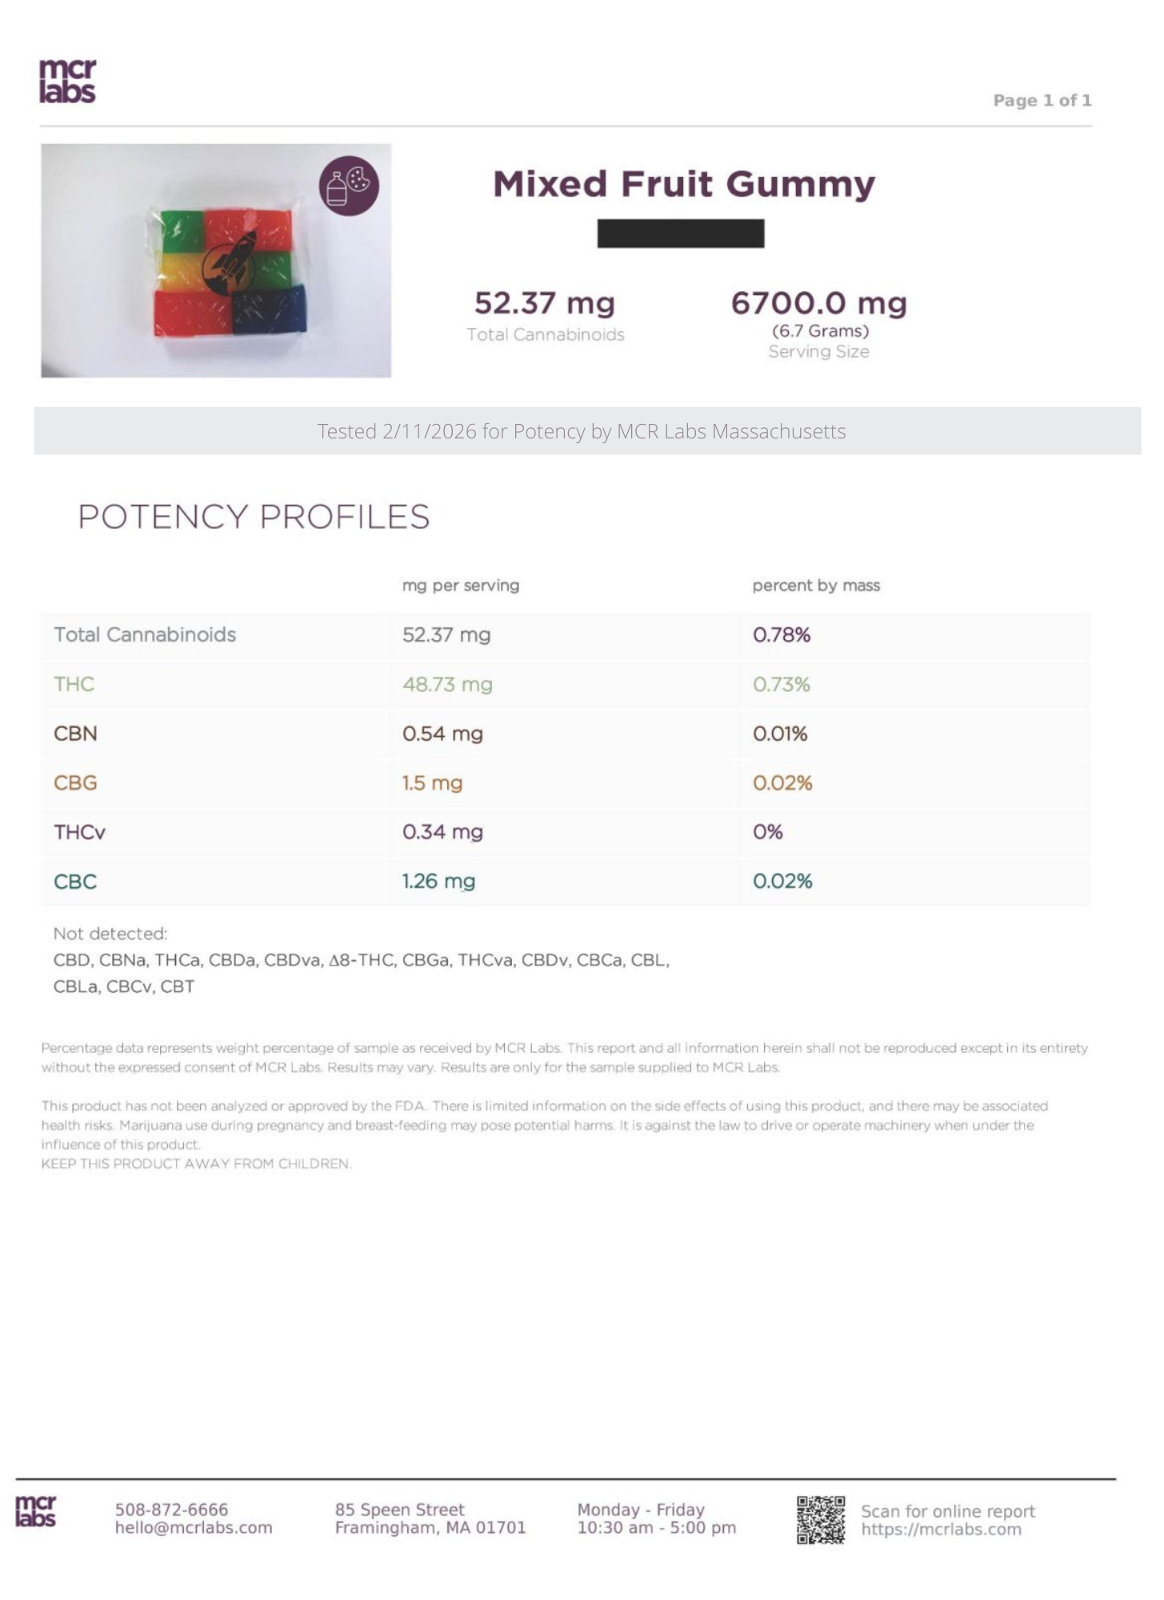
Task: Click the MCR Labs footer logo
Action: [x=36, y=1511]
